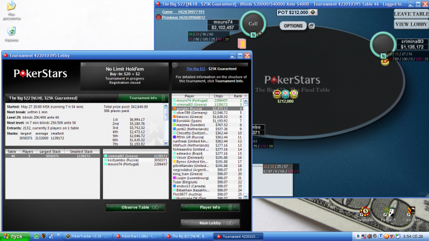Click the pot chips stack on the table
429x241 pixels.
[x=285, y=94]
